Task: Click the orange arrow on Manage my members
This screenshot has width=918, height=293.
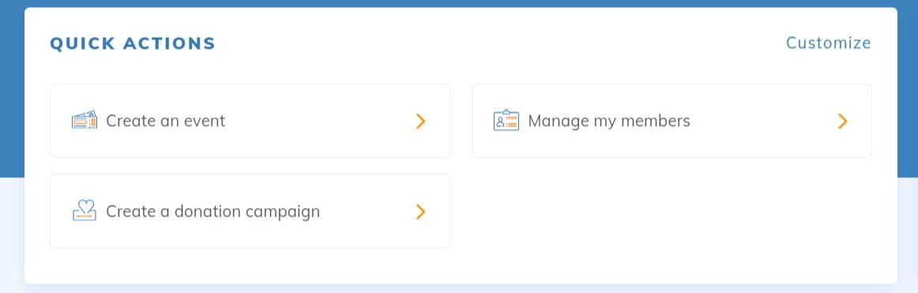Action: click(x=842, y=121)
